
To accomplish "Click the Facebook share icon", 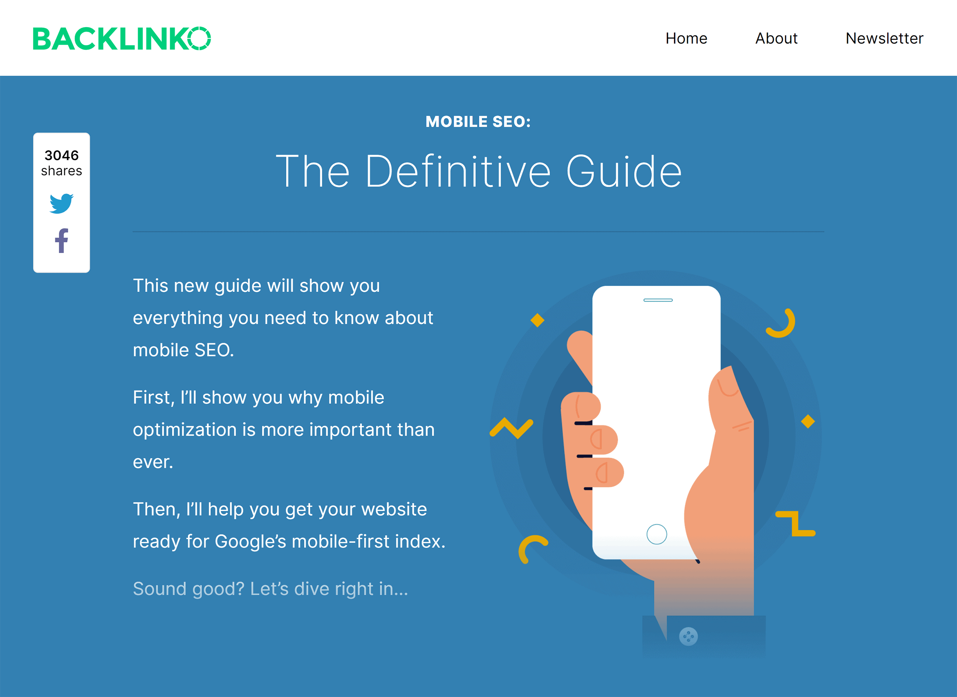I will 62,241.
